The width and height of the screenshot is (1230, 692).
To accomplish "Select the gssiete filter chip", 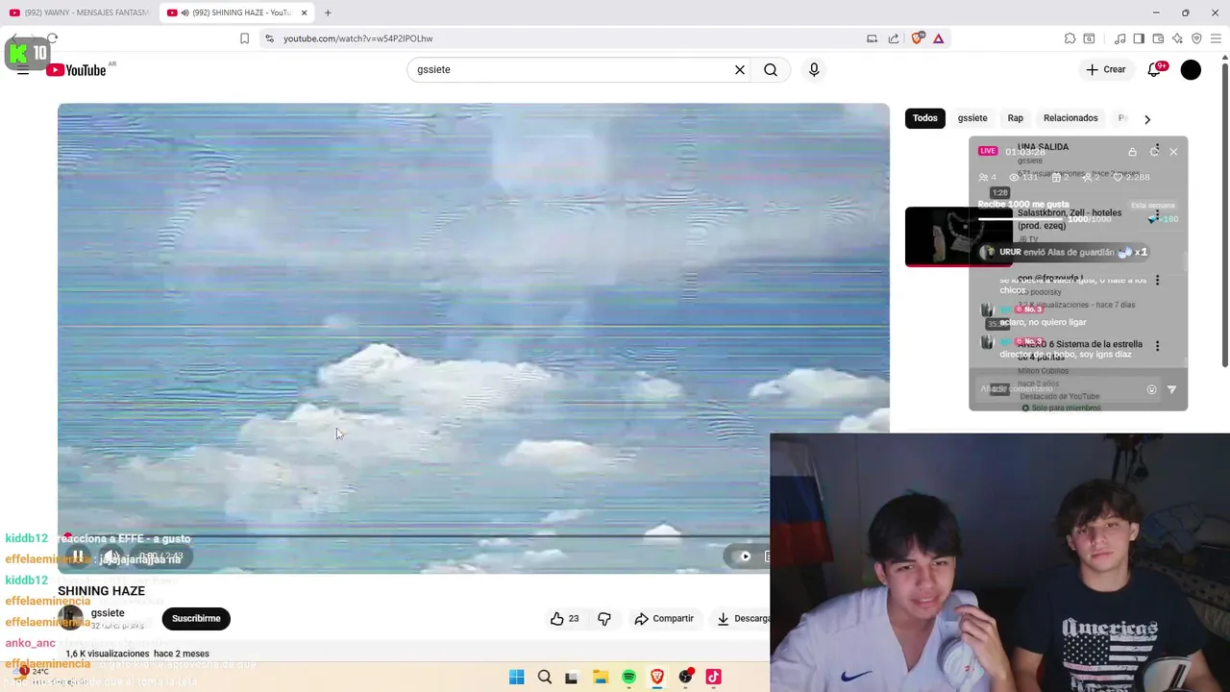I will pyautogui.click(x=972, y=118).
